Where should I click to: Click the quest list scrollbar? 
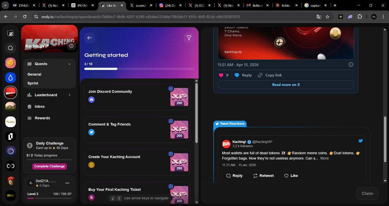click(x=196, y=113)
